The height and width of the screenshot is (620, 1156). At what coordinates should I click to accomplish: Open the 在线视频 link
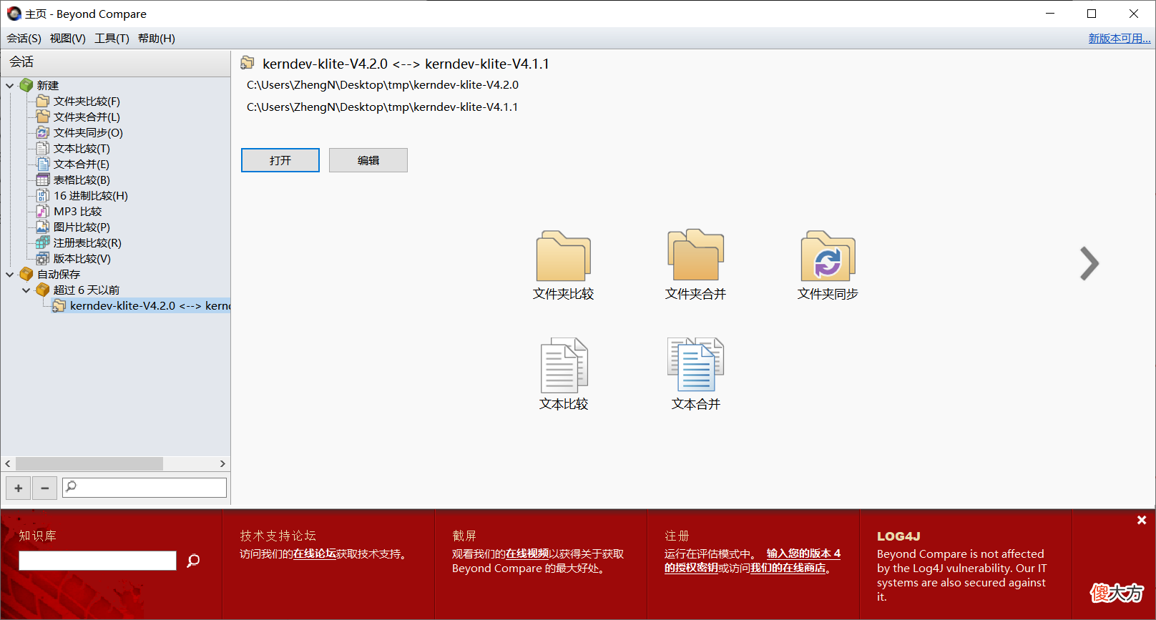[527, 554]
